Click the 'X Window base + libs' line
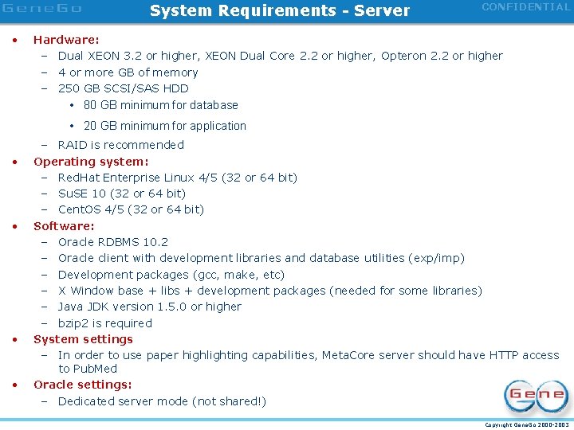Screen dimensions: 574x430 [270, 291]
